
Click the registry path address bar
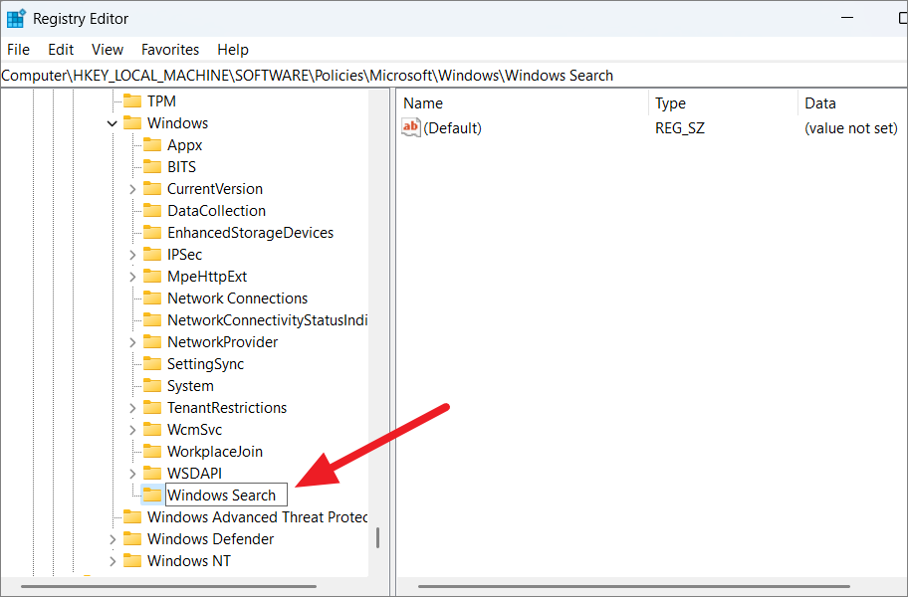point(454,76)
